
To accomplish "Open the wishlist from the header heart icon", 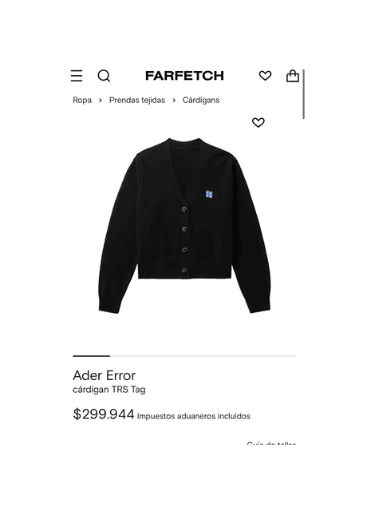I will tap(265, 76).
